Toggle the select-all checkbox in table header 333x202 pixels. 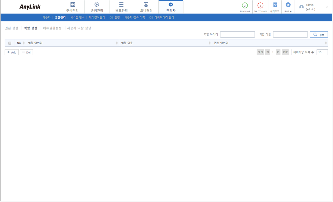pyautogui.click(x=10, y=43)
